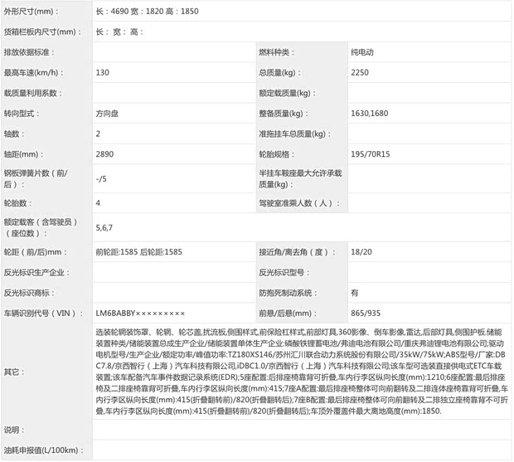Select the 燃料种类 value 纯电动
The width and height of the screenshot is (514, 462).
coord(362,52)
